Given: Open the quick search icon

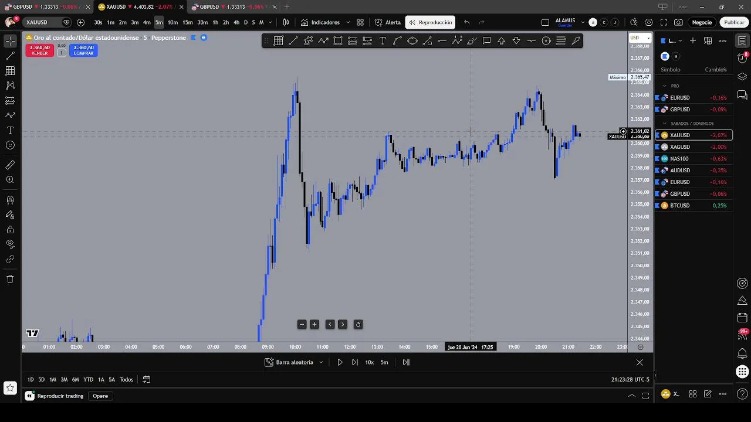Looking at the screenshot, I should pyautogui.click(x=634, y=22).
